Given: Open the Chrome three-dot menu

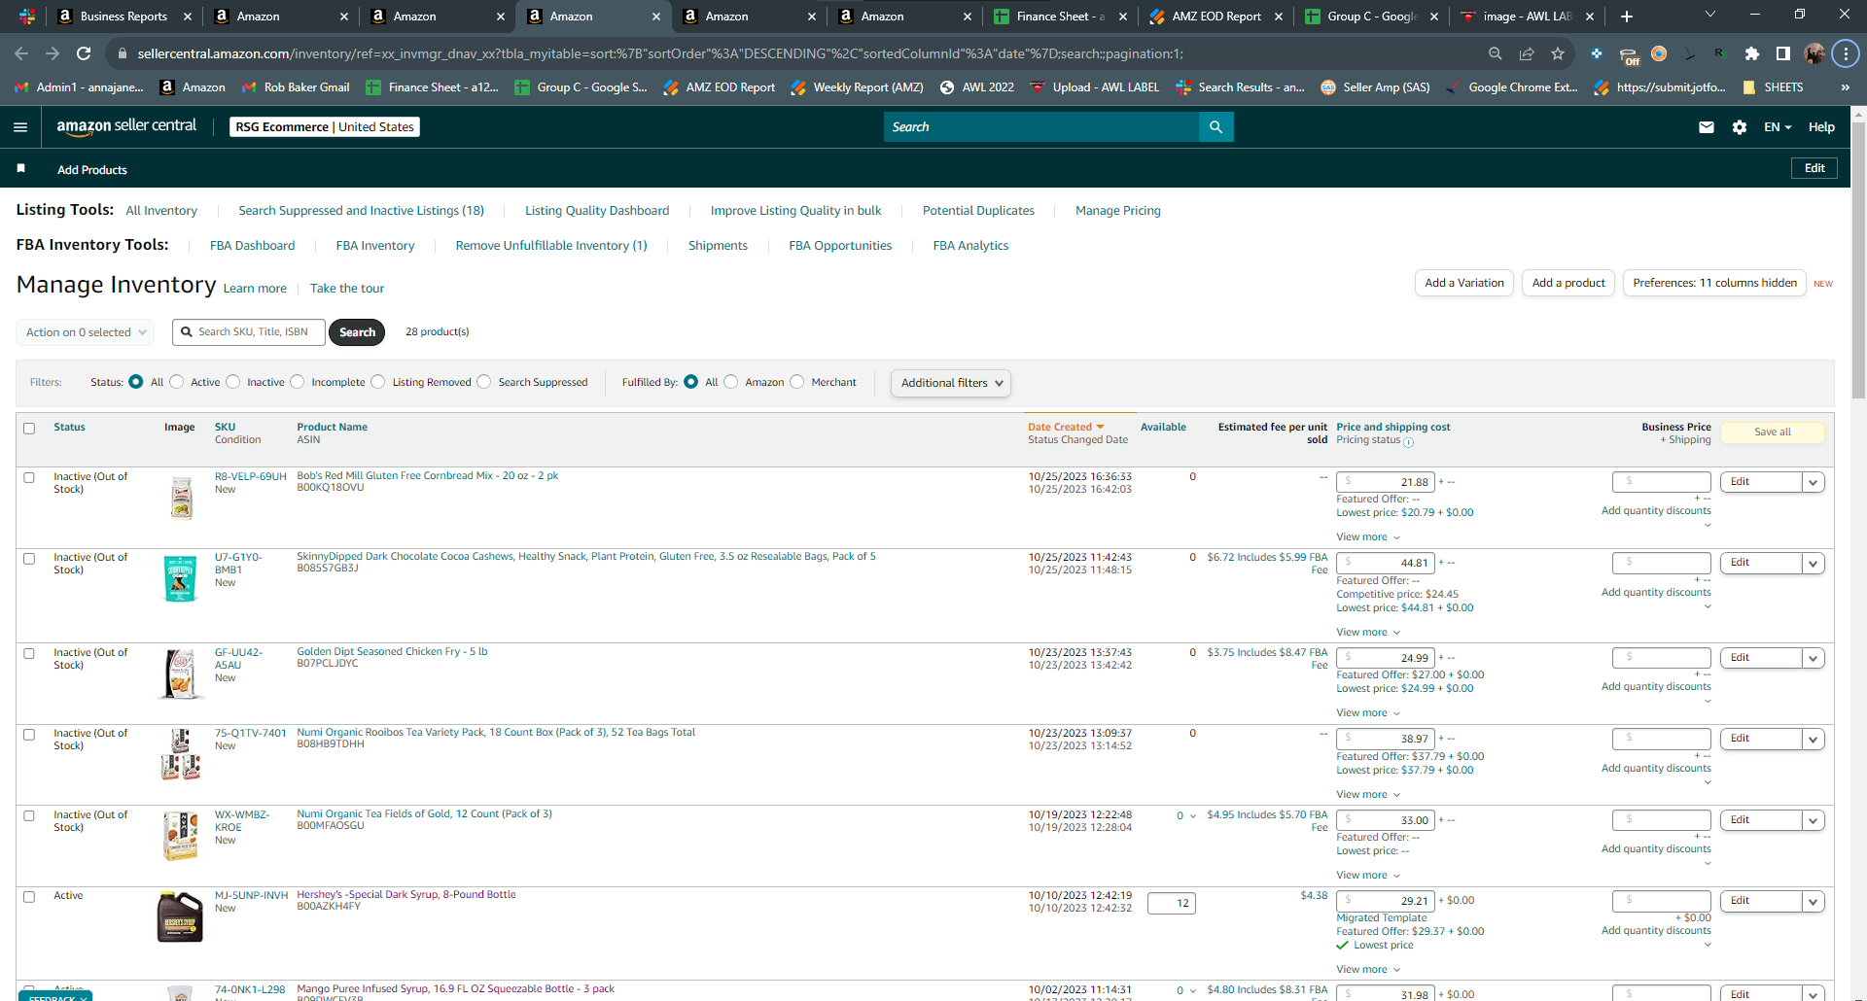Looking at the screenshot, I should (x=1846, y=53).
